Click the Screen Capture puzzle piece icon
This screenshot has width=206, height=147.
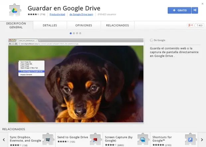click(x=143, y=139)
